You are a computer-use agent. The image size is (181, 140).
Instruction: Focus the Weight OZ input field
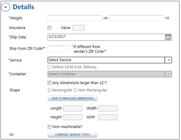137,18
